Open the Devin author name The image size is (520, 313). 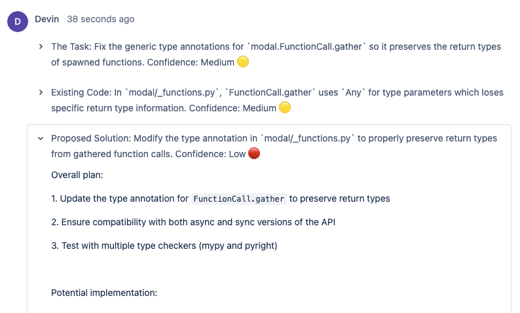coord(46,19)
